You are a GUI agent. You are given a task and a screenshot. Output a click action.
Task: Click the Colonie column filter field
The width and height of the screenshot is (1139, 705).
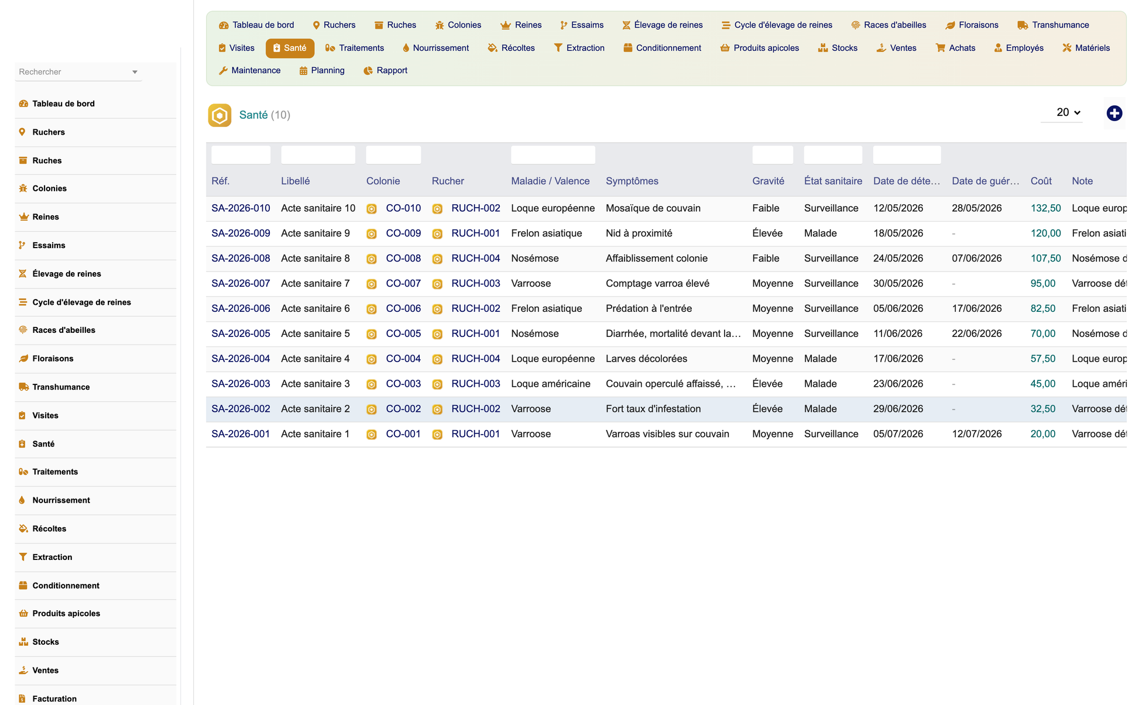click(393, 155)
